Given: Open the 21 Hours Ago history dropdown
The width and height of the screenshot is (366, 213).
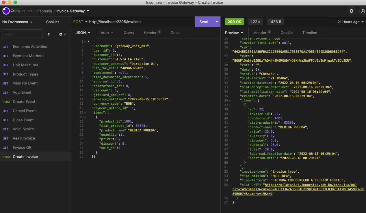Looking at the screenshot, I should pyautogui.click(x=350, y=22).
